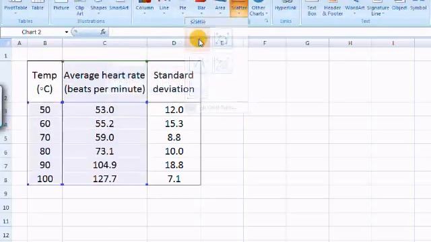
Task: Select heart rate cell 73.1
Action: click(104, 151)
